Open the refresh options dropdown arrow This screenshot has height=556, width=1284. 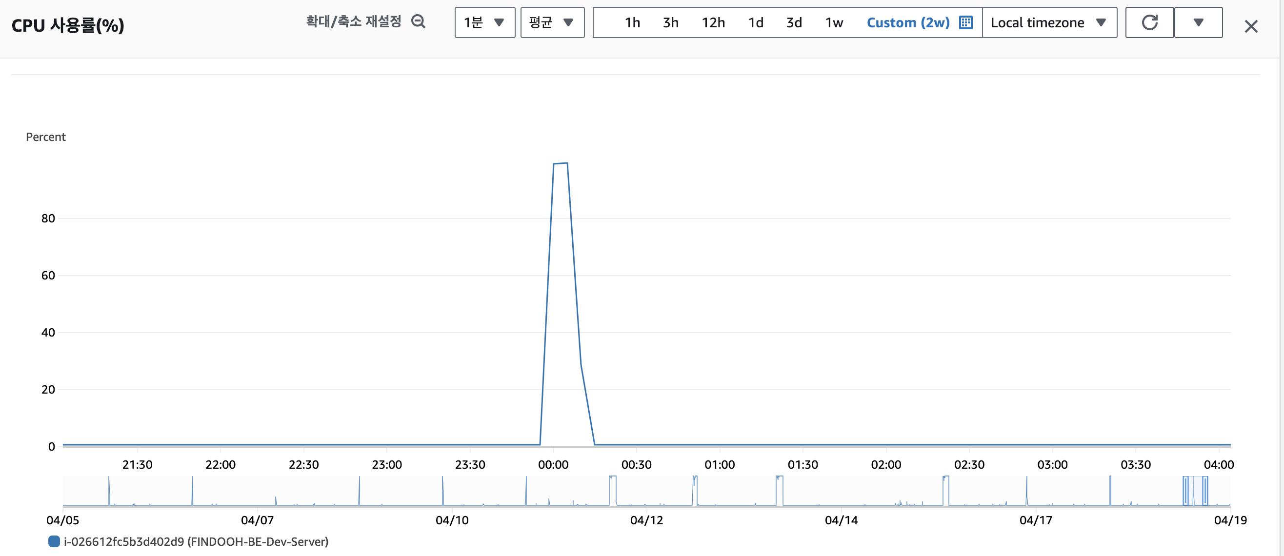coord(1198,22)
